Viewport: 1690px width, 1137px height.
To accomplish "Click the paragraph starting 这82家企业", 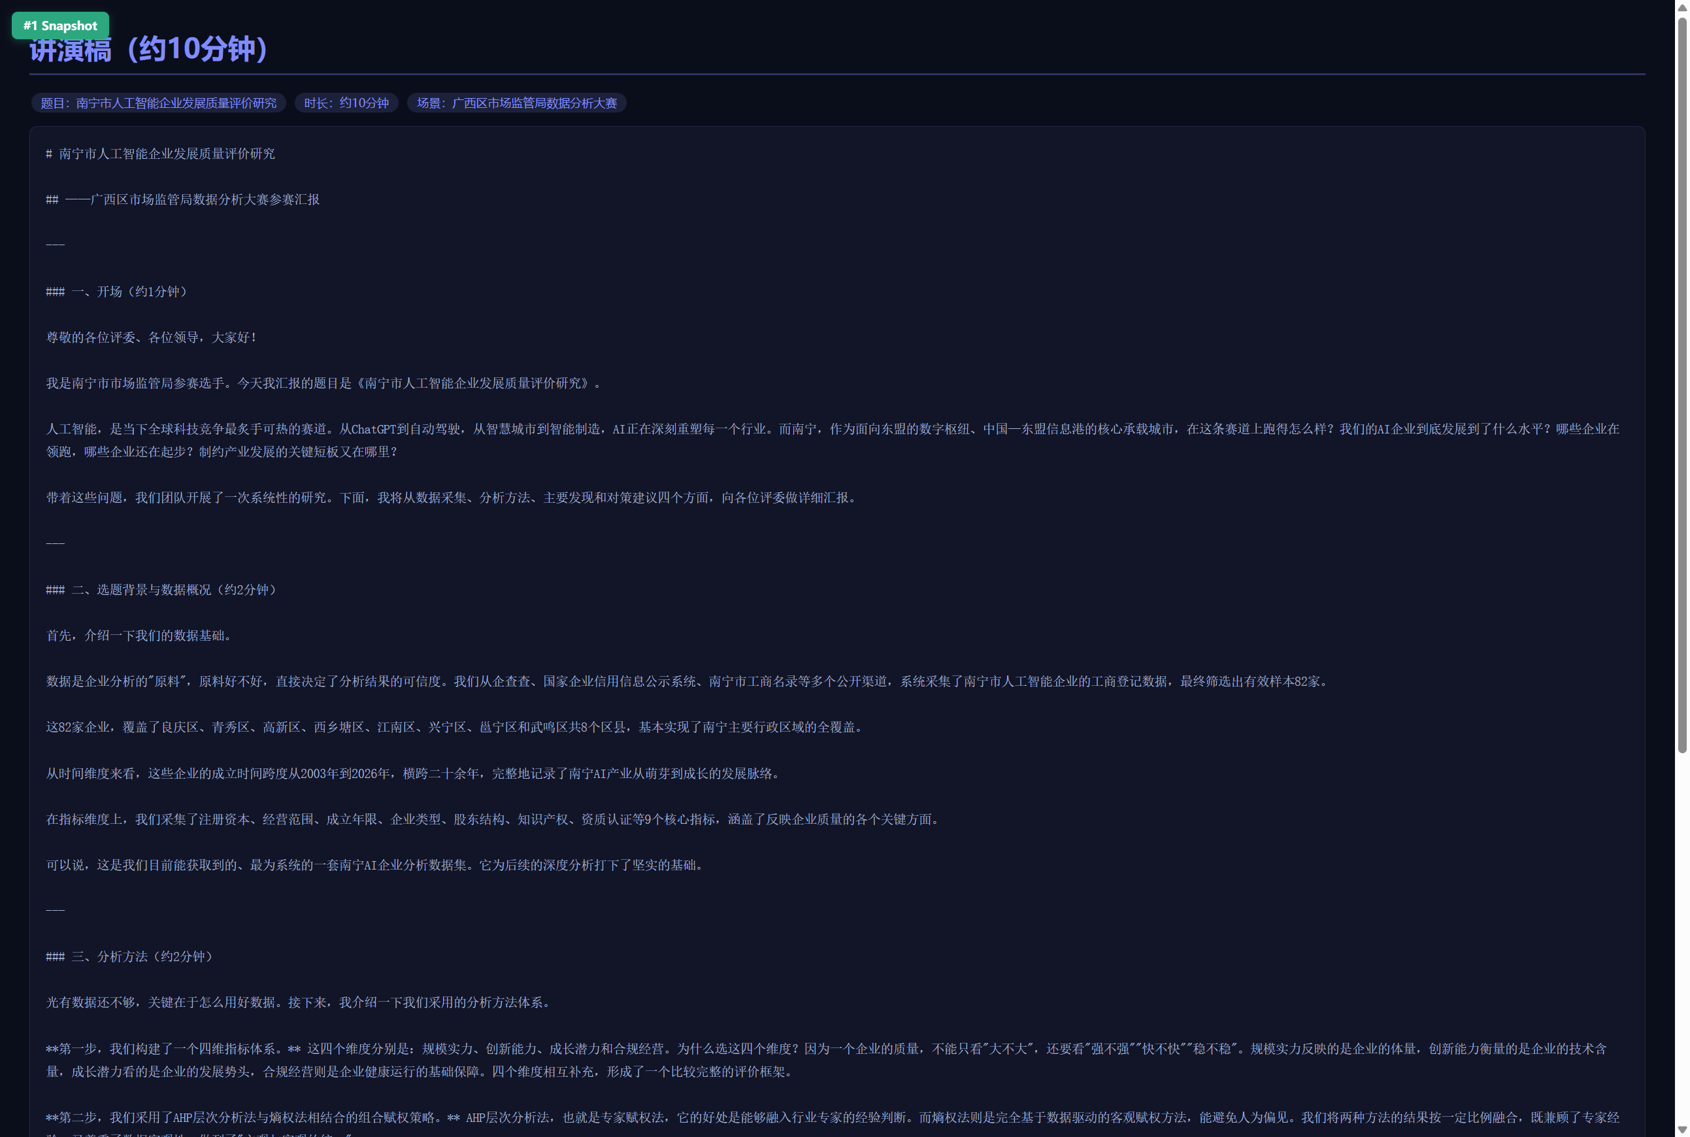I will tap(455, 726).
